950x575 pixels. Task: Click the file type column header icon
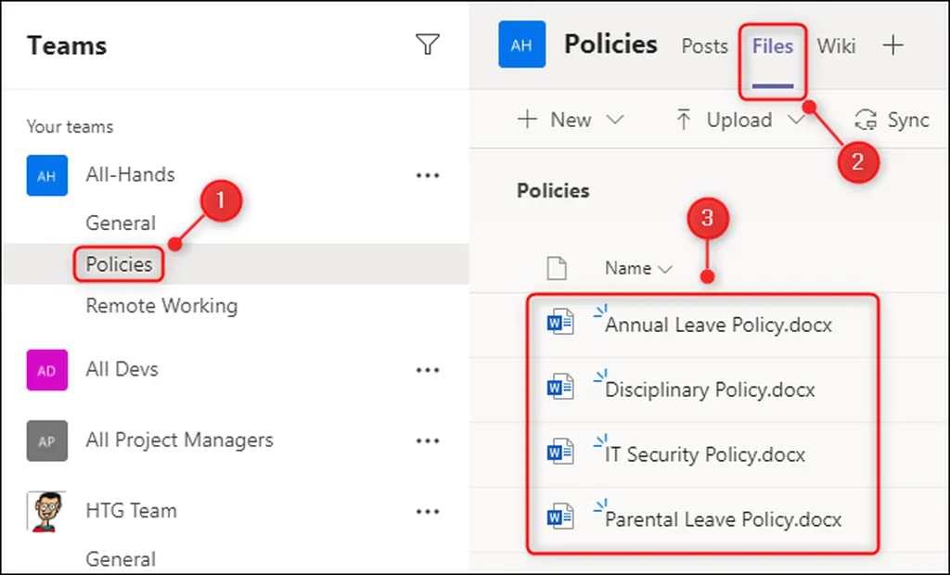tap(557, 268)
